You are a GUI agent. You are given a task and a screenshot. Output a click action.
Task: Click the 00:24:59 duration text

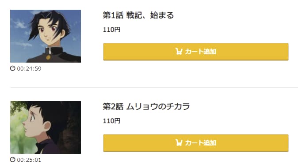coord(29,68)
